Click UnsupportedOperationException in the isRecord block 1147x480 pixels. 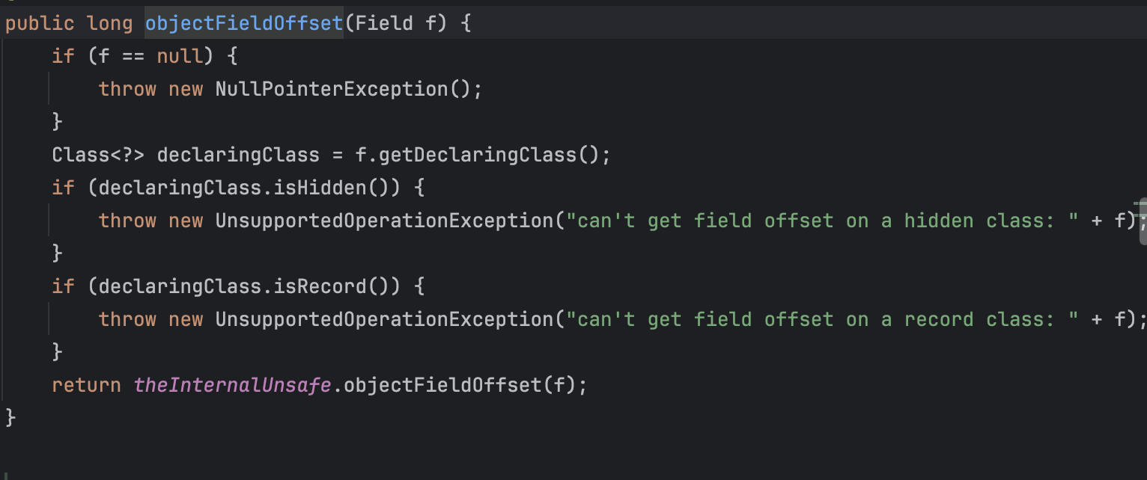pos(383,319)
